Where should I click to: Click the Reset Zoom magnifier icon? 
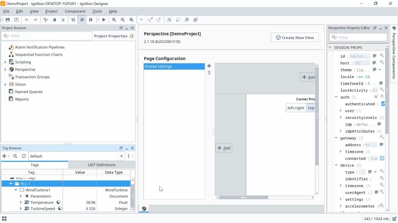(131, 20)
